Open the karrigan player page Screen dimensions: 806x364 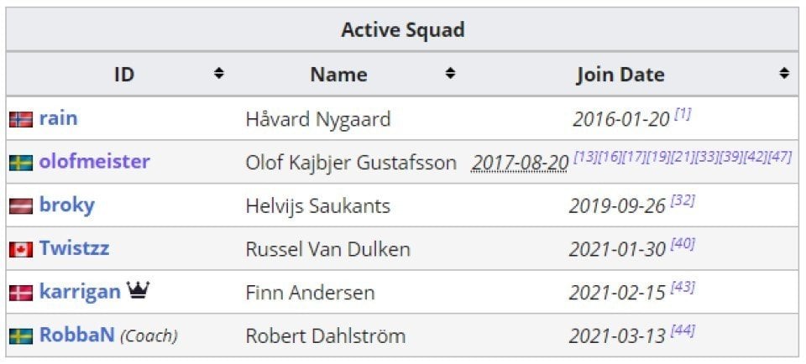coord(80,292)
